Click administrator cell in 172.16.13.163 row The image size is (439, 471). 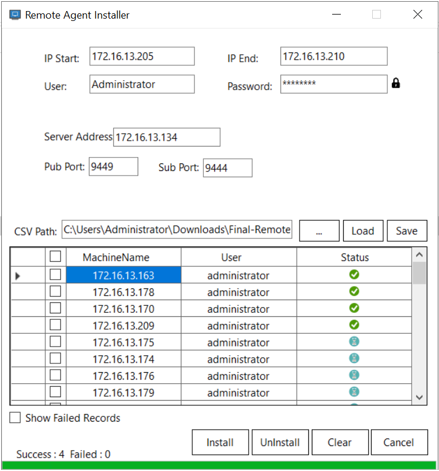point(239,275)
